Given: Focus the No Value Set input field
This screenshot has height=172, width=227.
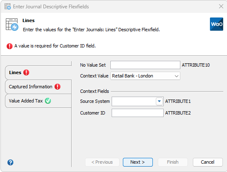Looking at the screenshot, I should pyautogui.click(x=145, y=65).
